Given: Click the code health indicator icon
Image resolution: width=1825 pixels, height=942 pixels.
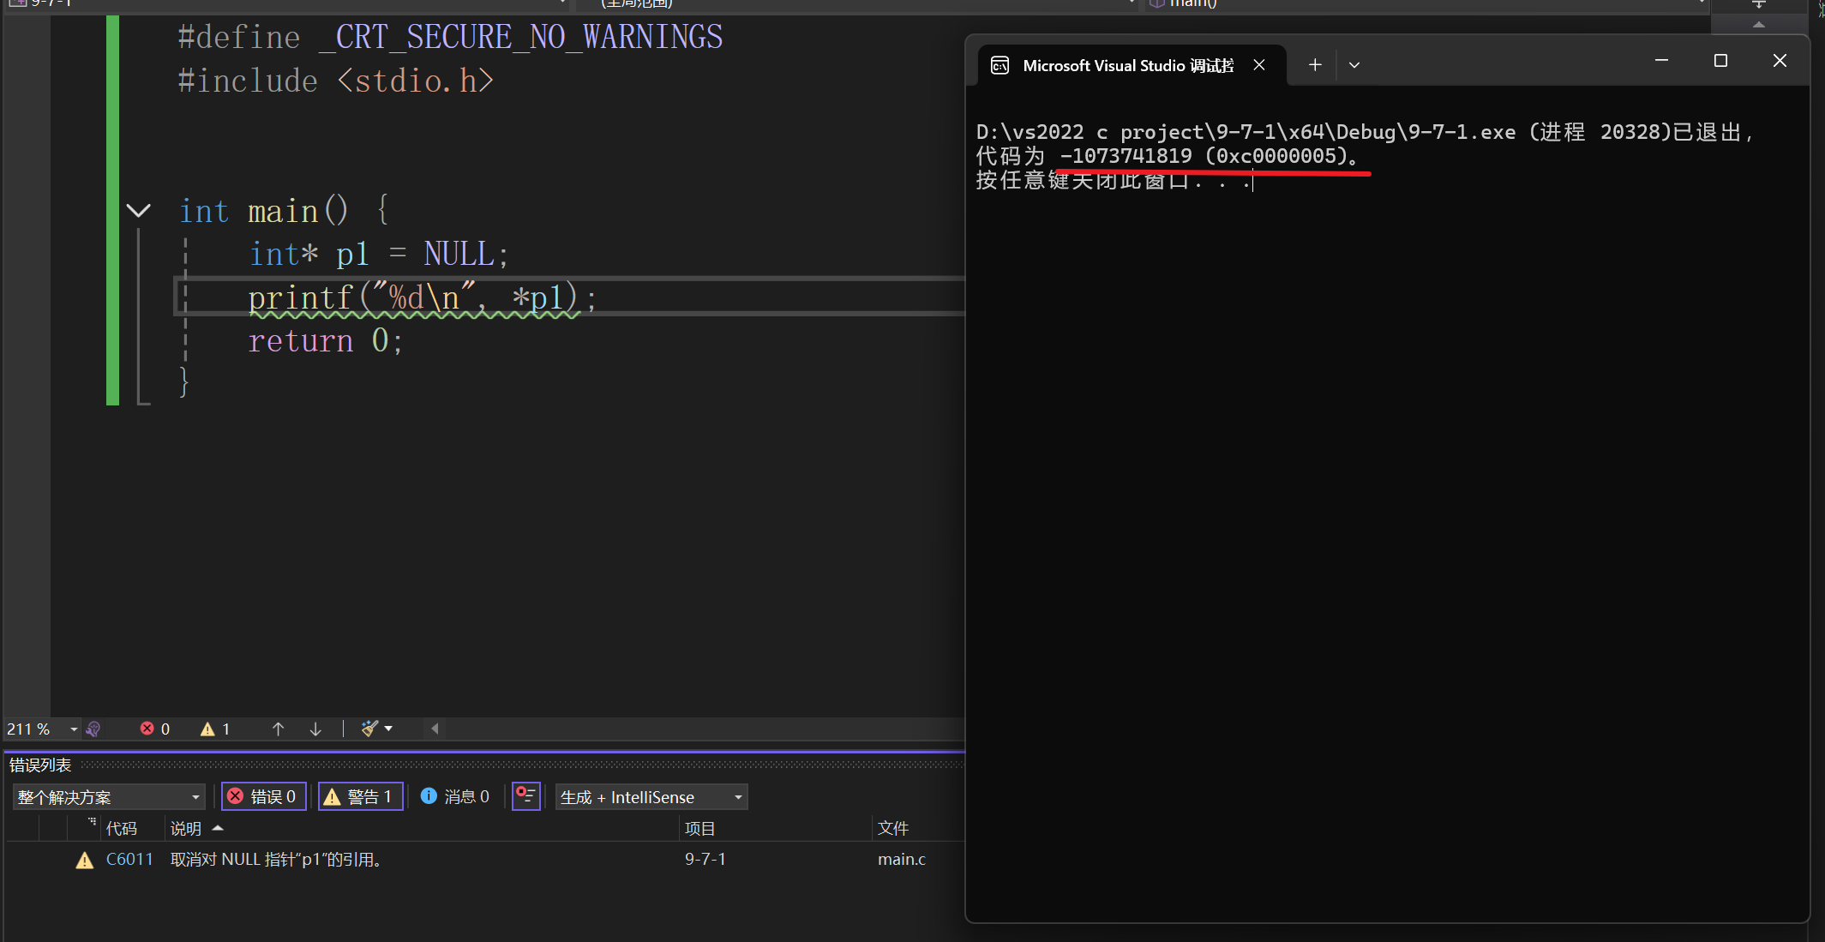Looking at the screenshot, I should (93, 729).
